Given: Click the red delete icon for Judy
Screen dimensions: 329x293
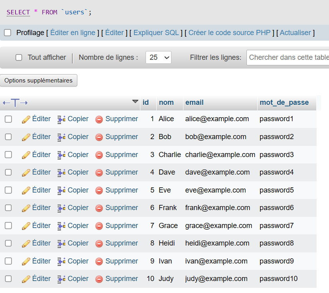Looking at the screenshot, I should (99, 279).
